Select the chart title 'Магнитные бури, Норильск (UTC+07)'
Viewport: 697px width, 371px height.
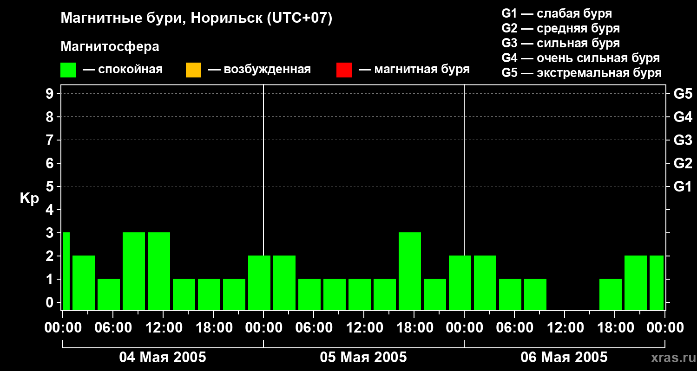click(197, 19)
